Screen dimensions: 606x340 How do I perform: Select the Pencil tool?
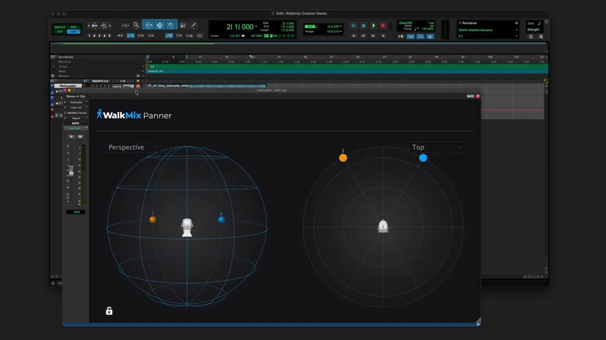(194, 25)
